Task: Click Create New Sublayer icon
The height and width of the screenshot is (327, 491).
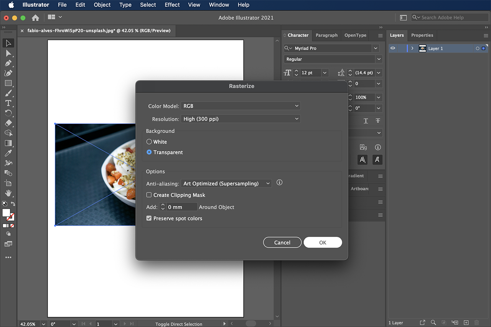Action: (455, 323)
